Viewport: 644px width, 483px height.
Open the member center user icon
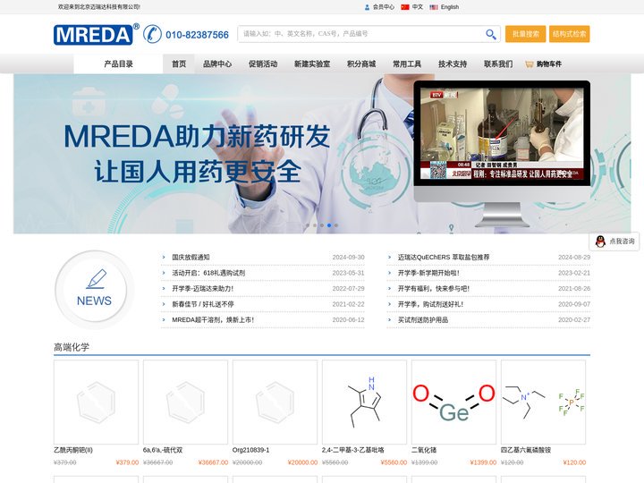click(x=368, y=7)
